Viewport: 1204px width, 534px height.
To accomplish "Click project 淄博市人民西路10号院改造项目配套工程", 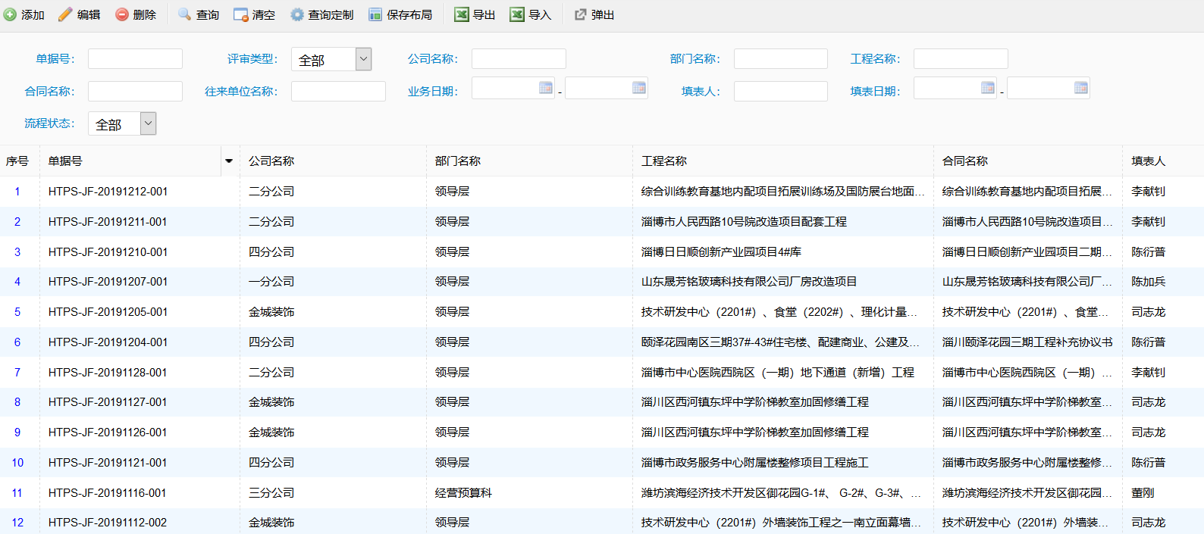I will (x=744, y=222).
